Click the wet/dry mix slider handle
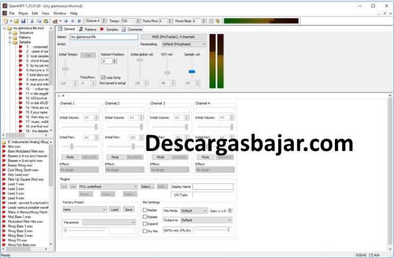Screen dimensions: 394x258 229,230
